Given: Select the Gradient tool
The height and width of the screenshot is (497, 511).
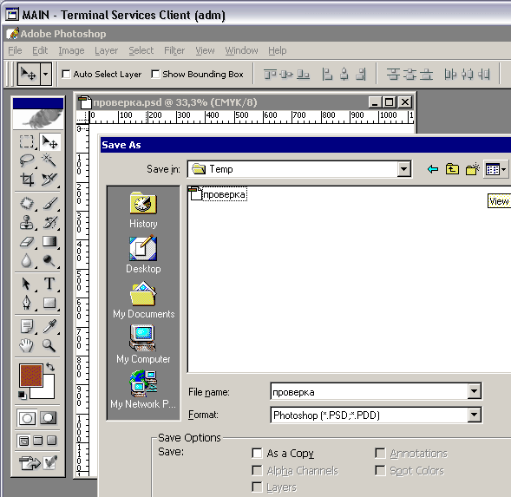Looking at the screenshot, I should pyautogui.click(x=49, y=242).
